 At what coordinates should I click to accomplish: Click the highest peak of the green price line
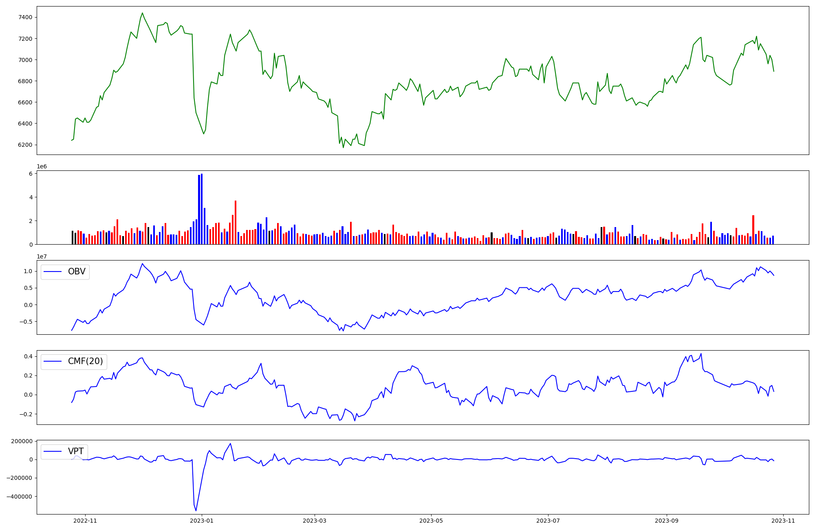(142, 13)
